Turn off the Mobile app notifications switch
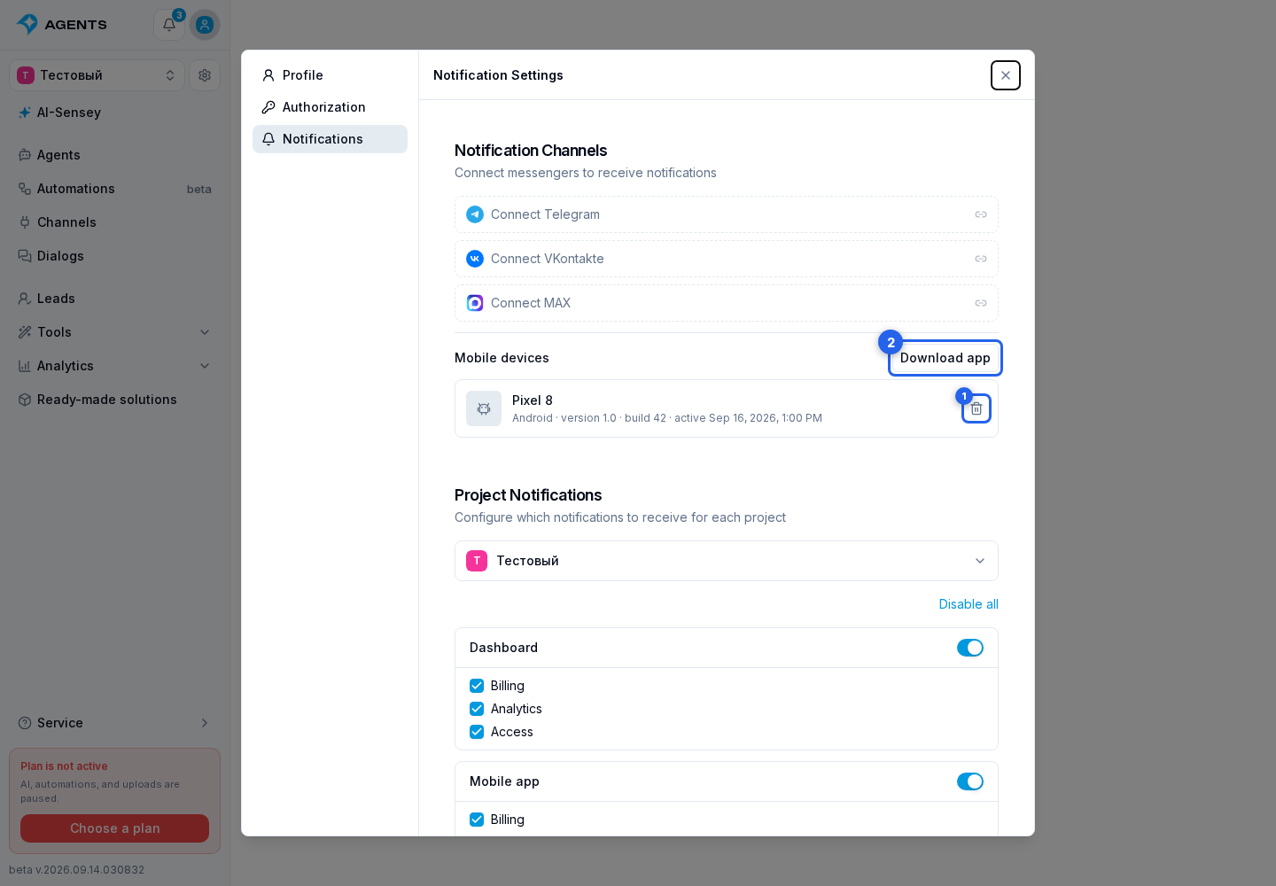The image size is (1276, 886). [970, 781]
